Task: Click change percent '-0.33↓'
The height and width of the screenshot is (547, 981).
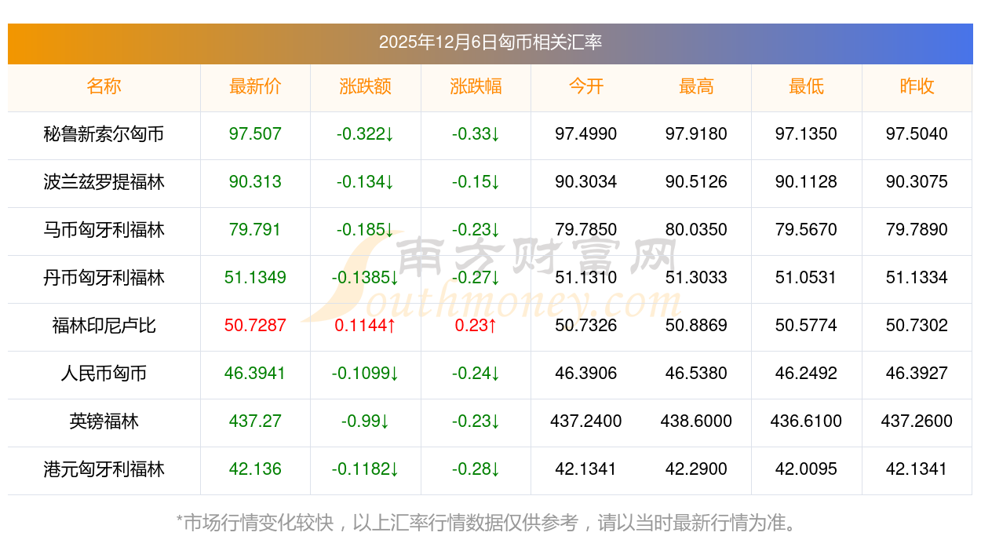Action: [476, 134]
